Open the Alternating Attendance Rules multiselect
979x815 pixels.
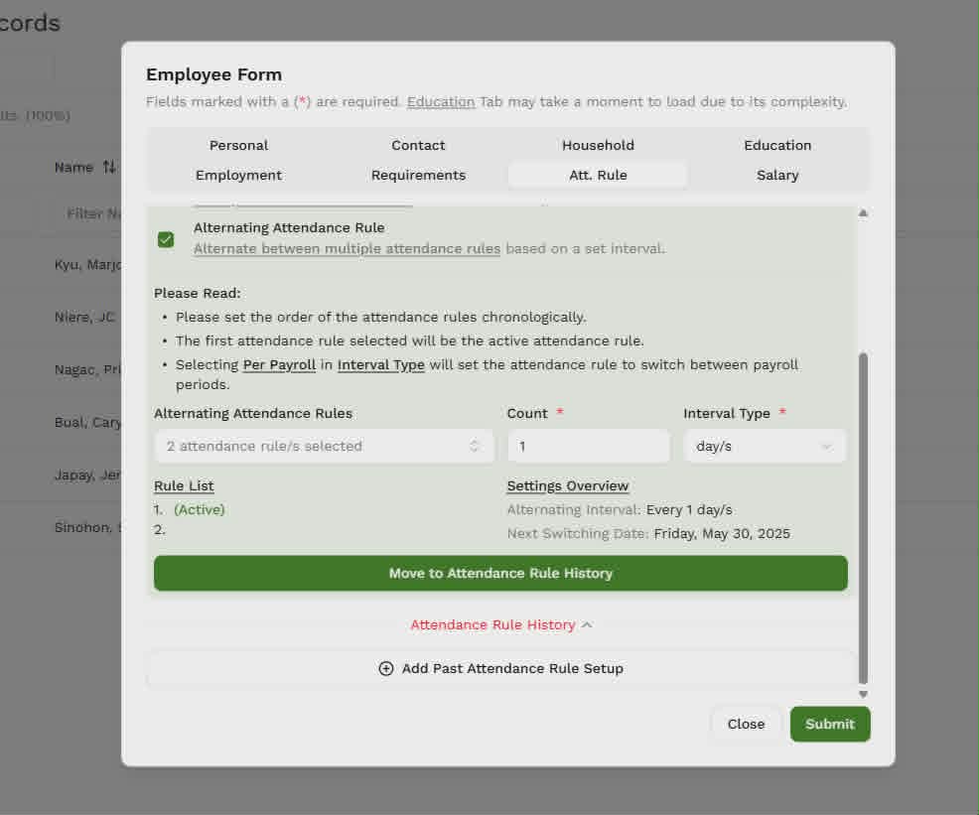[324, 446]
